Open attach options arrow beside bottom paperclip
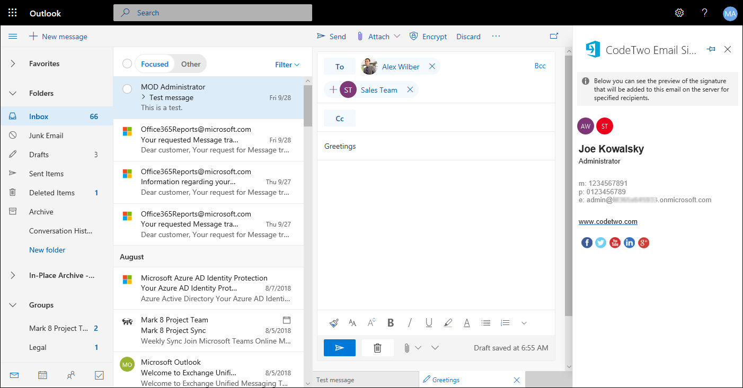 click(x=418, y=348)
